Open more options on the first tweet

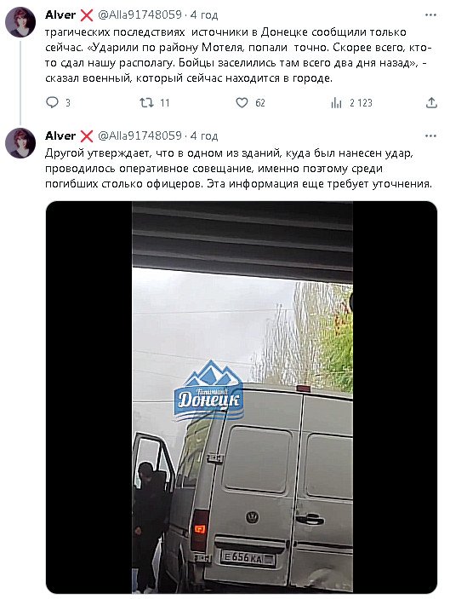(430, 14)
